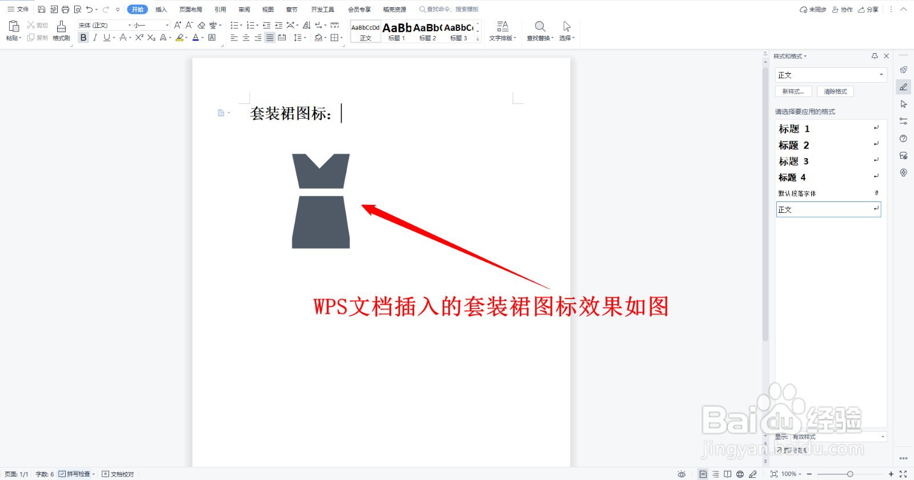The width and height of the screenshot is (914, 480).
Task: Expand the styles gallery list
Action: click(x=478, y=39)
